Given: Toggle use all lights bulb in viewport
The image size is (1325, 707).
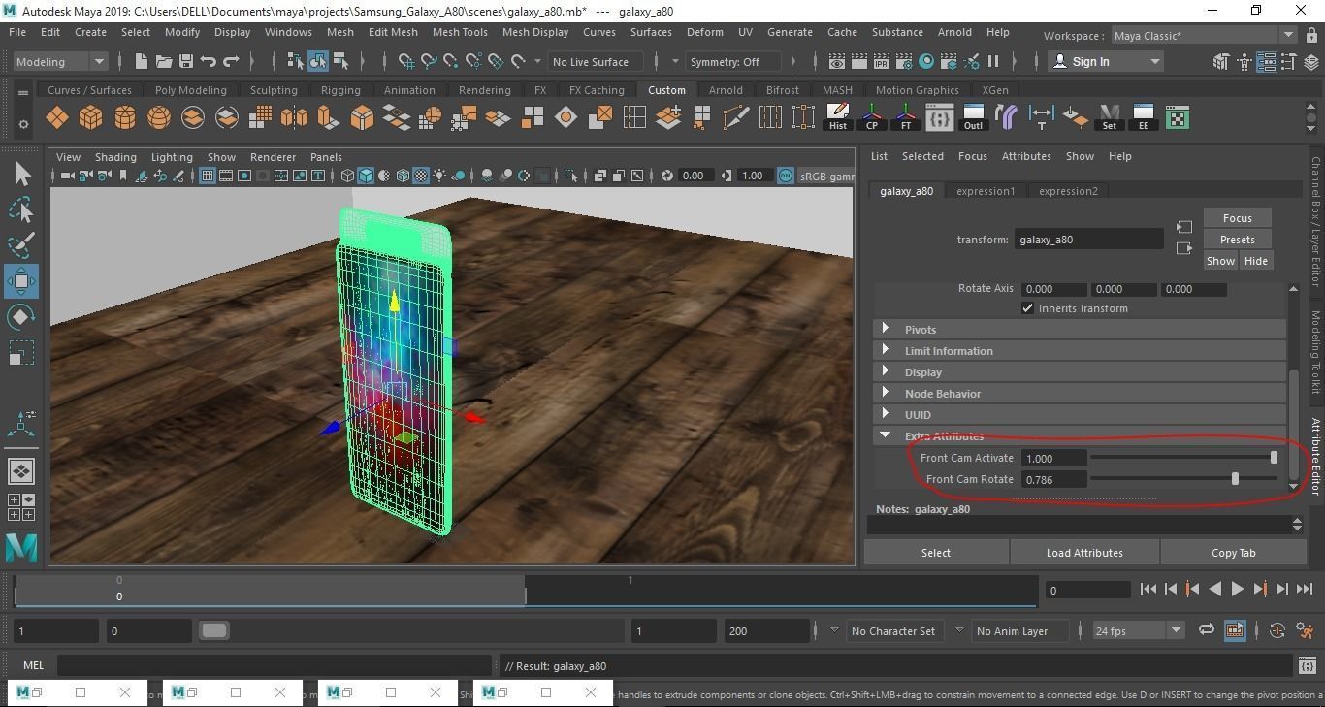Looking at the screenshot, I should (439, 176).
